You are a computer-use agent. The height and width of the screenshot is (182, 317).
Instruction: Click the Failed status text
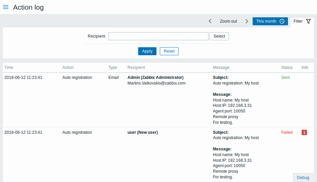tap(287, 132)
